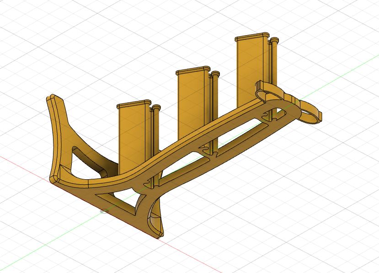This screenshot has height=273, width=379.
Task: Select small cylinder cap beside middle post
Action: pyautogui.click(x=215, y=74)
